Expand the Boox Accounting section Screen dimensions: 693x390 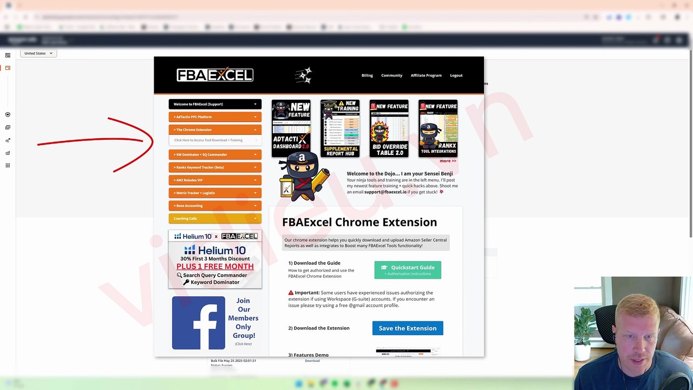[215, 206]
